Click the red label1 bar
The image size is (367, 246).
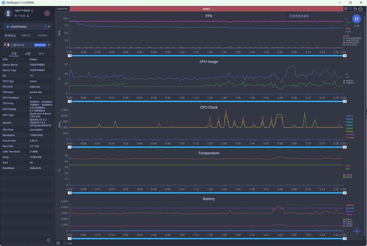pyautogui.click(x=206, y=9)
